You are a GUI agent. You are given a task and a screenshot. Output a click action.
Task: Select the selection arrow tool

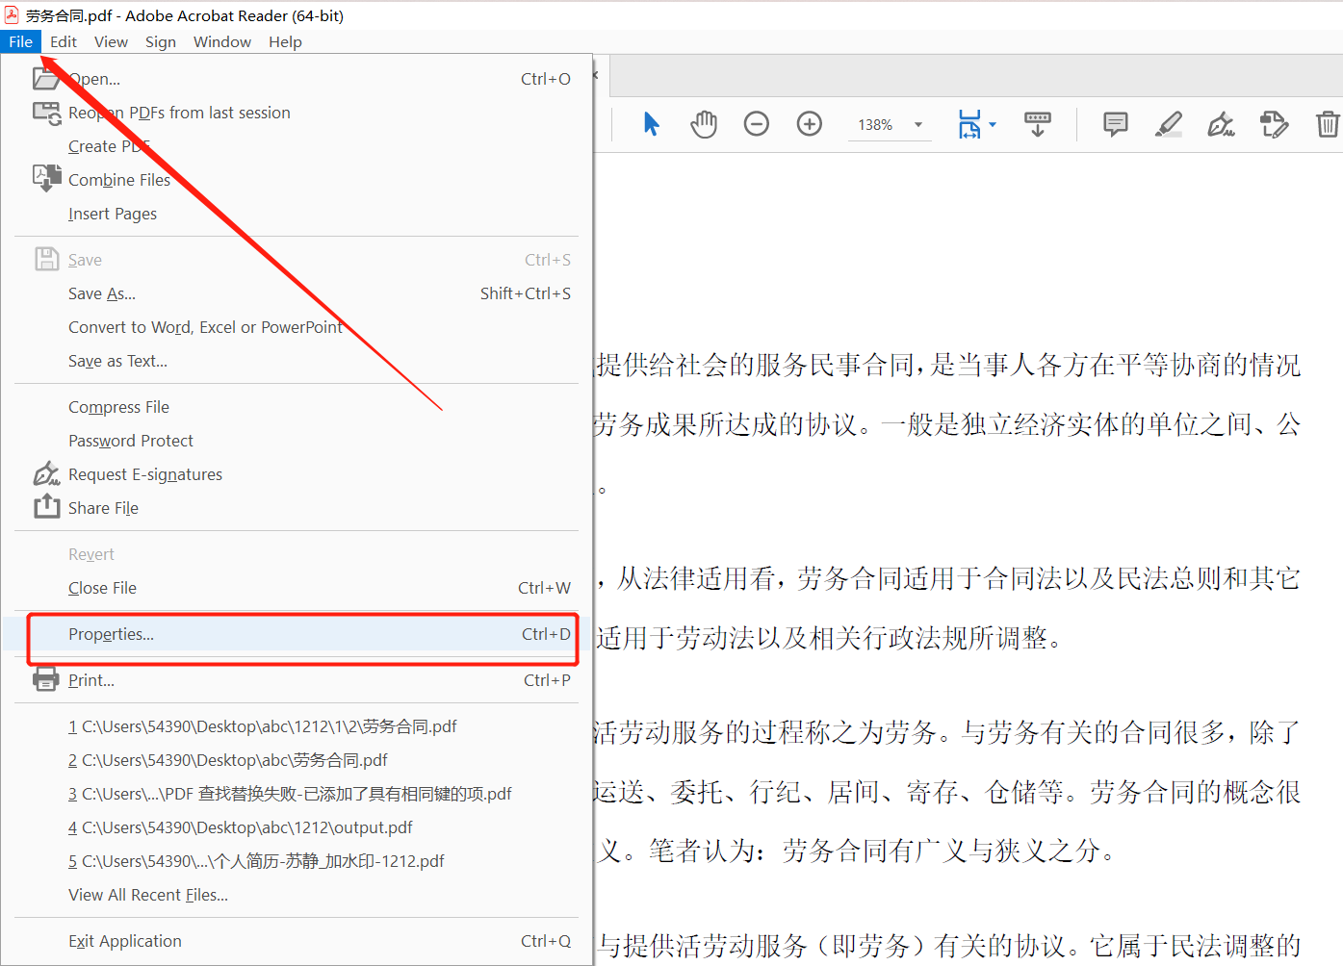click(x=652, y=123)
